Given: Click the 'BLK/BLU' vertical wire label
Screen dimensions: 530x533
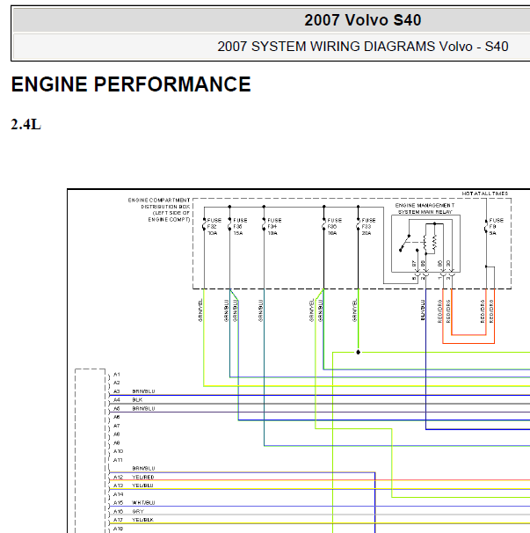Looking at the screenshot, I should point(423,310).
